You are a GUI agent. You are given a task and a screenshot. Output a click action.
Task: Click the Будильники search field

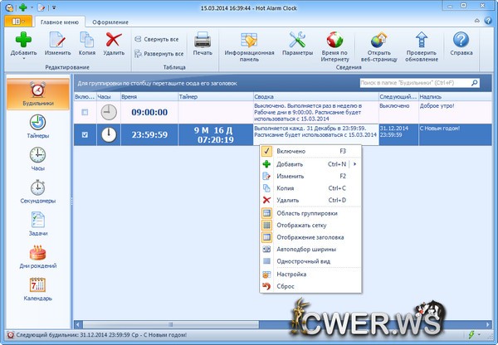coord(413,83)
